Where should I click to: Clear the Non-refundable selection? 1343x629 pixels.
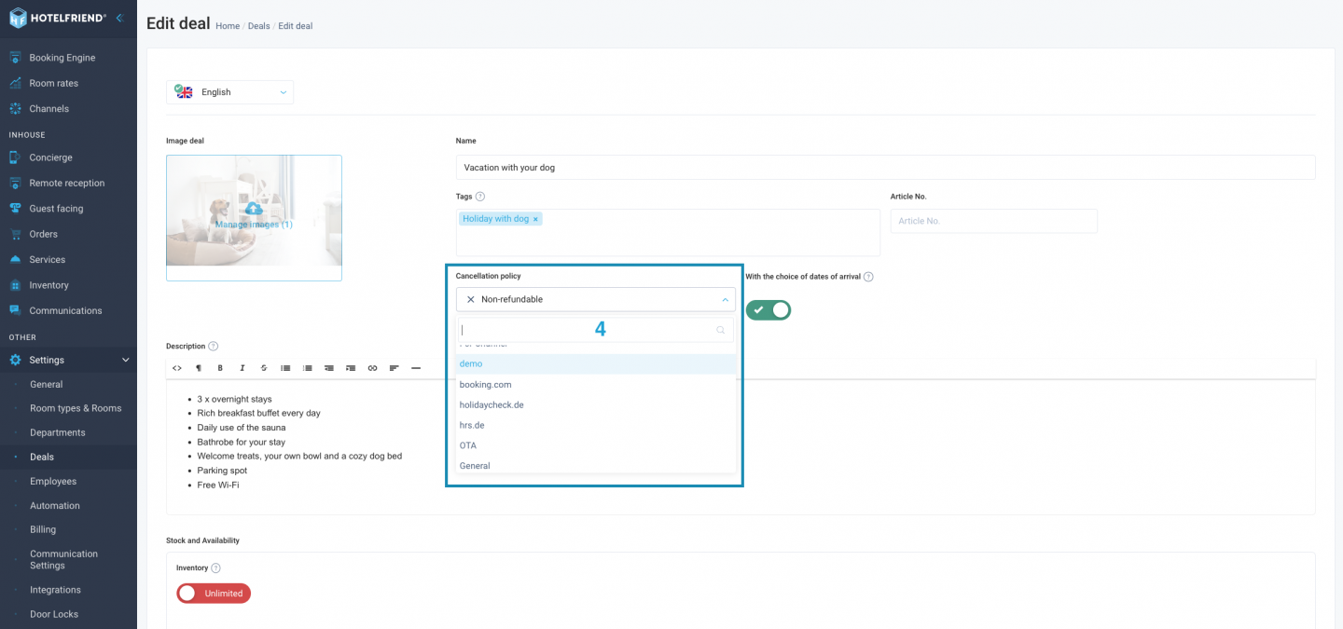click(470, 299)
